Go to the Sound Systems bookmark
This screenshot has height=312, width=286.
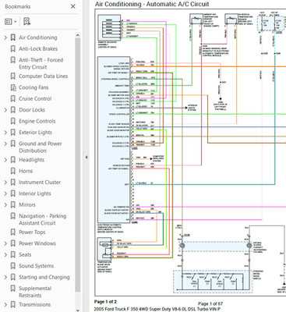[36, 266]
